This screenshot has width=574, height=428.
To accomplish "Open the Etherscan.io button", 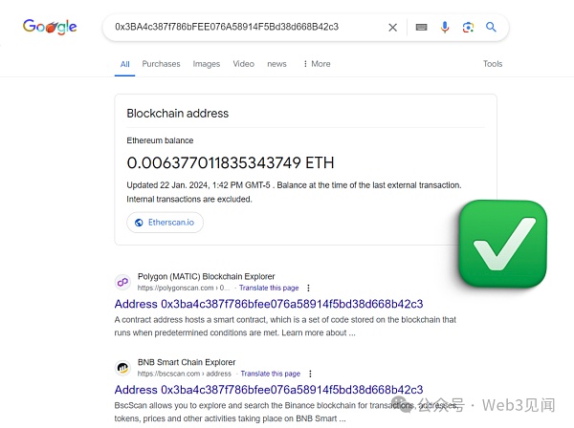I will coord(165,223).
